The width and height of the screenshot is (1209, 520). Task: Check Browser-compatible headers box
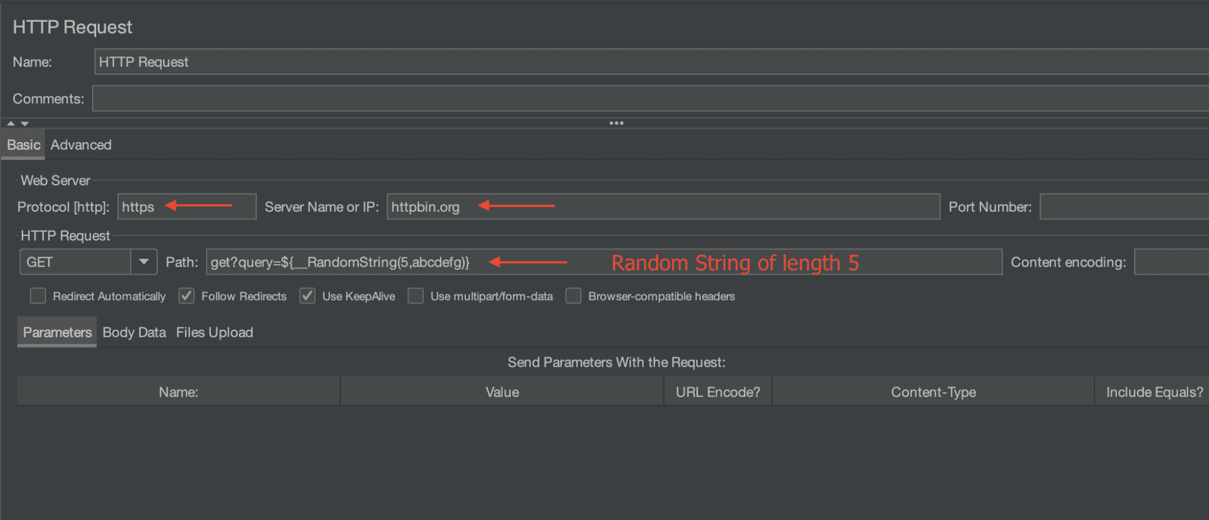click(573, 296)
